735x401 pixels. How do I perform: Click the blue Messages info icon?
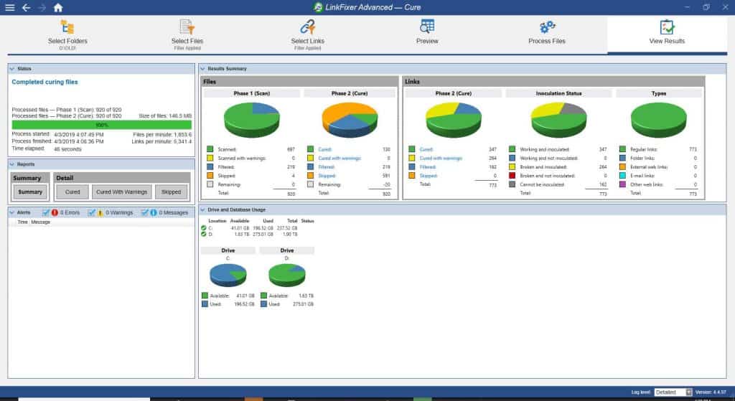tap(154, 212)
